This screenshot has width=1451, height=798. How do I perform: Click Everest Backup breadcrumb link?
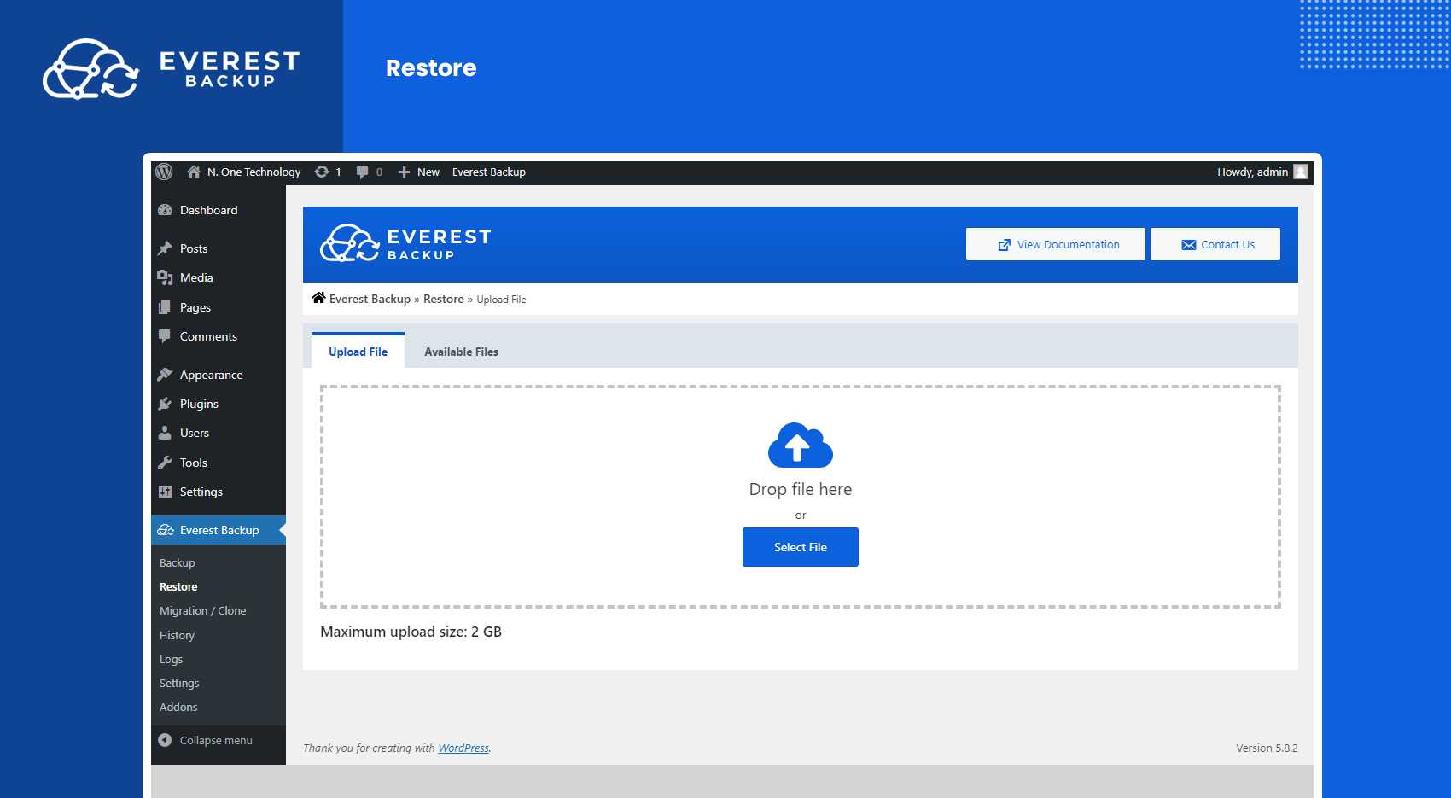[370, 299]
